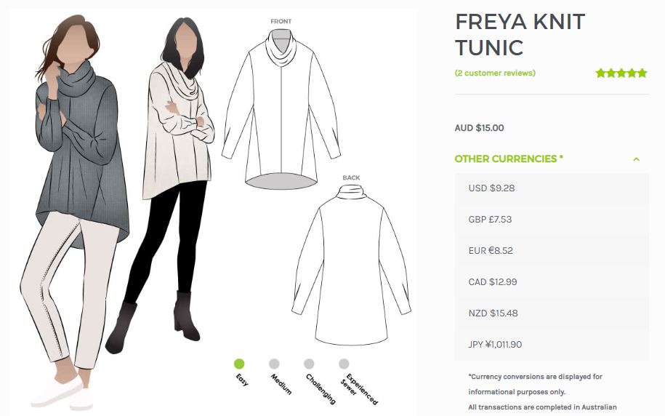Click the five green star rating

621,73
